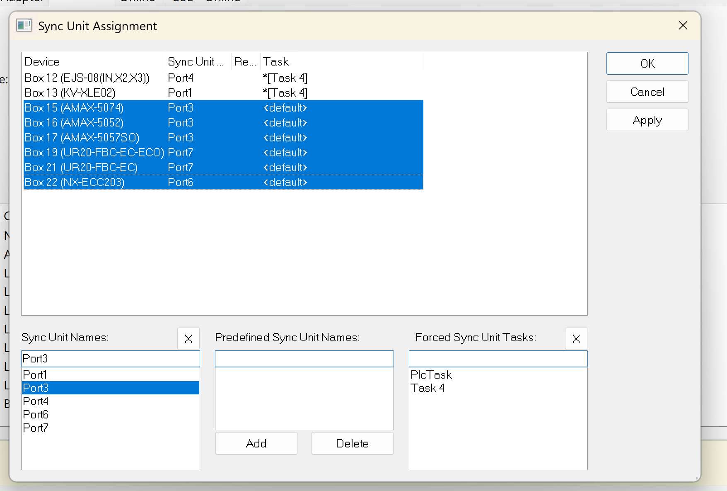Choose Port1 in Sync Unit Names list
Screen dimensions: 727x491
point(35,375)
